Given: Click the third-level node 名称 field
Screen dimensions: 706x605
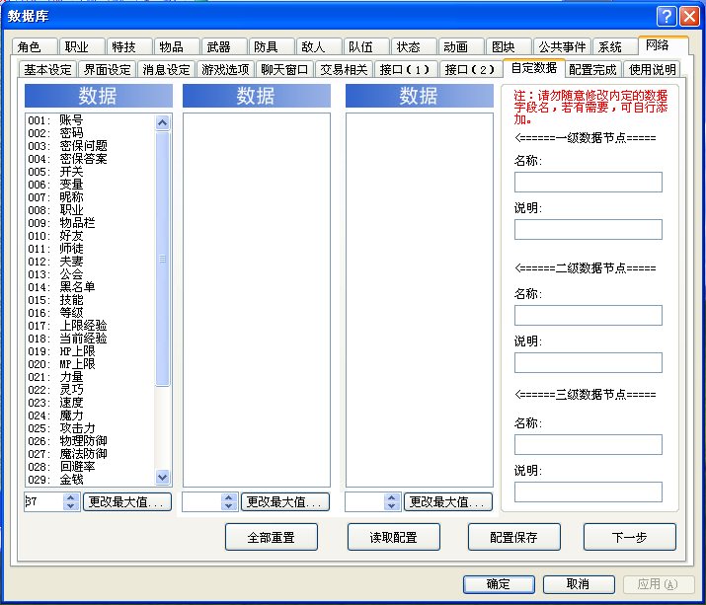Looking at the screenshot, I should click(x=588, y=444).
